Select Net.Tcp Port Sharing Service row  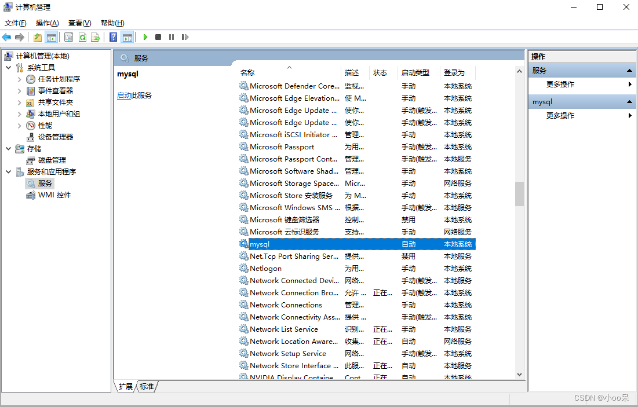pos(357,256)
